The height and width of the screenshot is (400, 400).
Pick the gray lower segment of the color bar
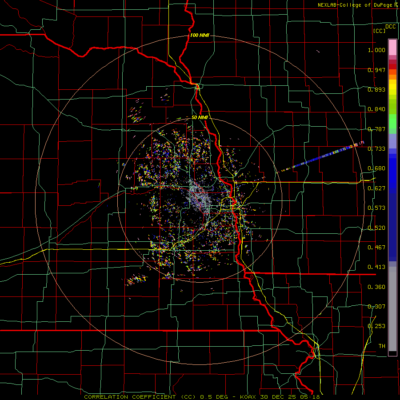[392, 309]
